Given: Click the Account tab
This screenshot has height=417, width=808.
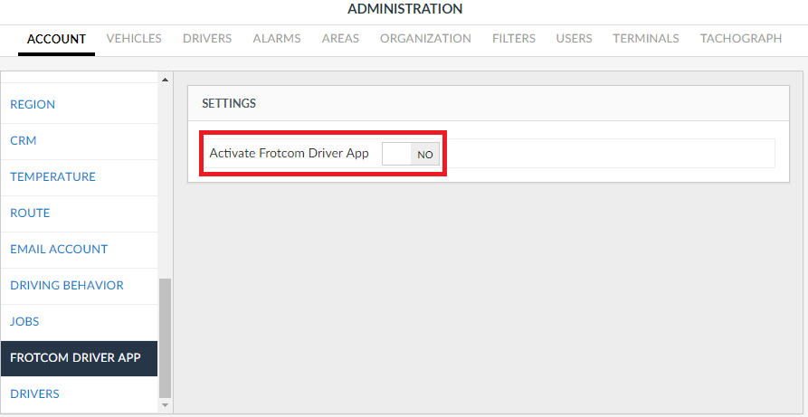Looking at the screenshot, I should (x=56, y=40).
